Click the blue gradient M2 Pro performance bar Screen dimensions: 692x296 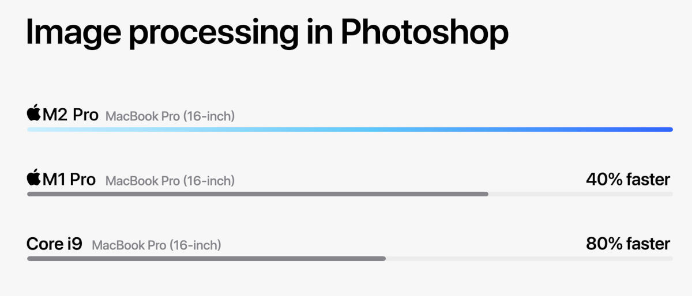pyautogui.click(x=349, y=130)
